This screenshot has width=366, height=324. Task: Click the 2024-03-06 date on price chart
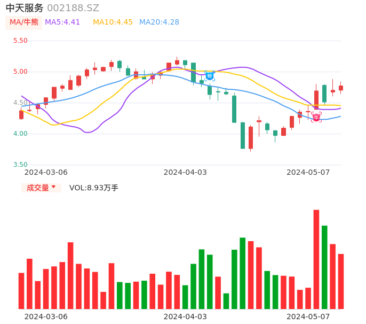(46, 172)
